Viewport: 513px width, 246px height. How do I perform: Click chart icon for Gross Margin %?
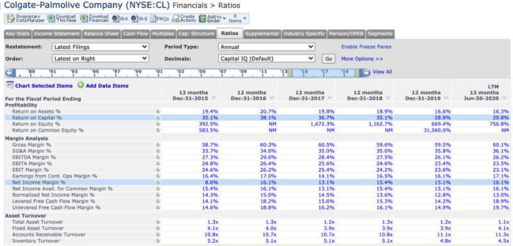coord(158,145)
